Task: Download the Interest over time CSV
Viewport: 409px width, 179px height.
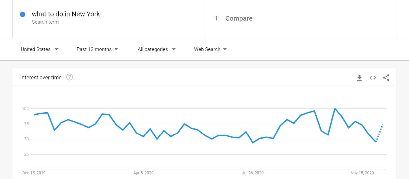Action: pos(359,78)
